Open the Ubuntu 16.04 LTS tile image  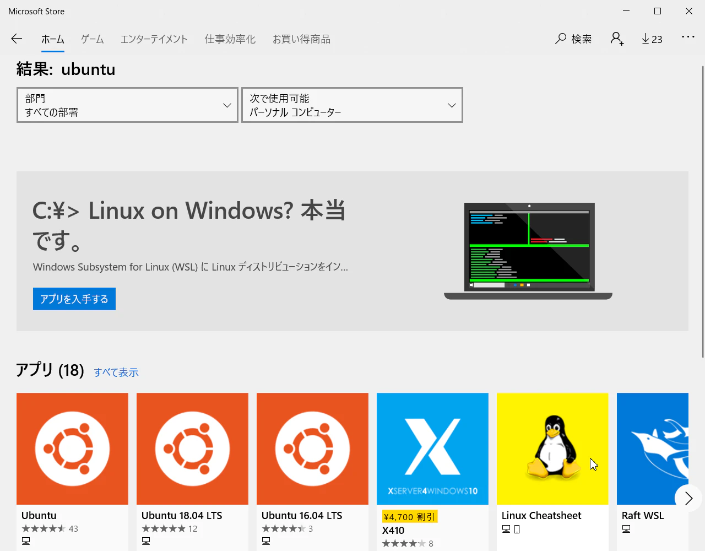(312, 449)
